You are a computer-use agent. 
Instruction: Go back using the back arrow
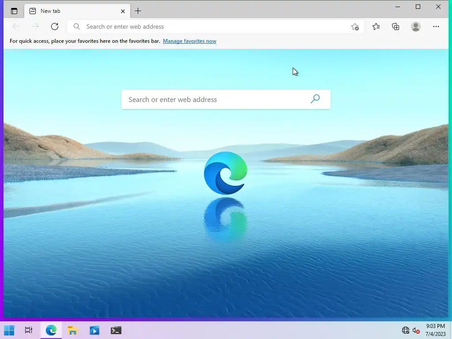point(16,26)
